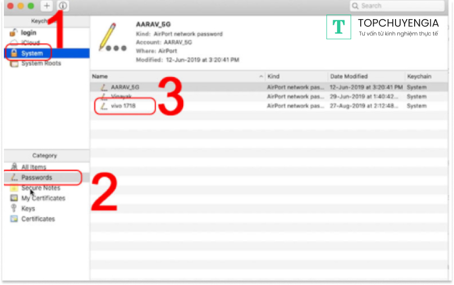Select the login keychain
The width and height of the screenshot is (454, 285).
28,33
